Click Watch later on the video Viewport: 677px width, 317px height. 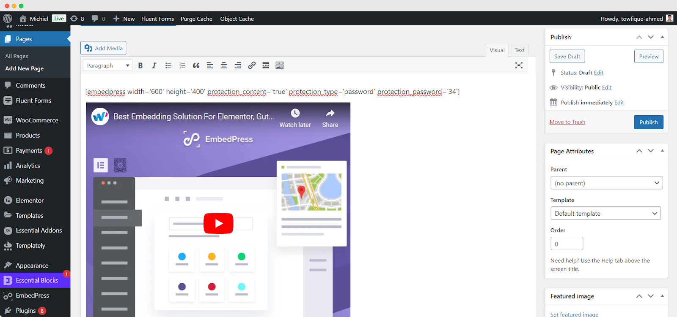[x=295, y=118]
